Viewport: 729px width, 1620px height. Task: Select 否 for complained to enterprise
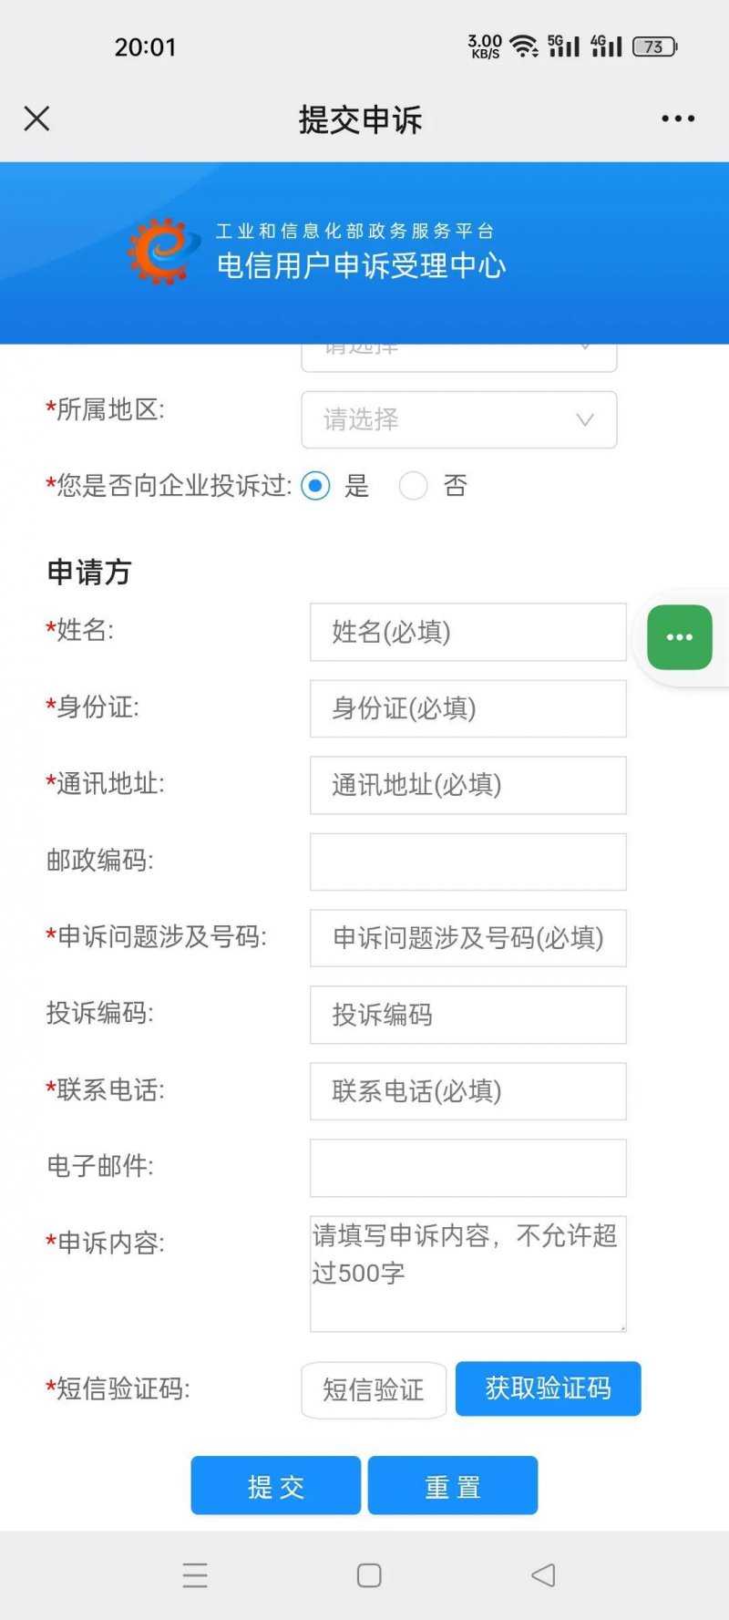(413, 486)
